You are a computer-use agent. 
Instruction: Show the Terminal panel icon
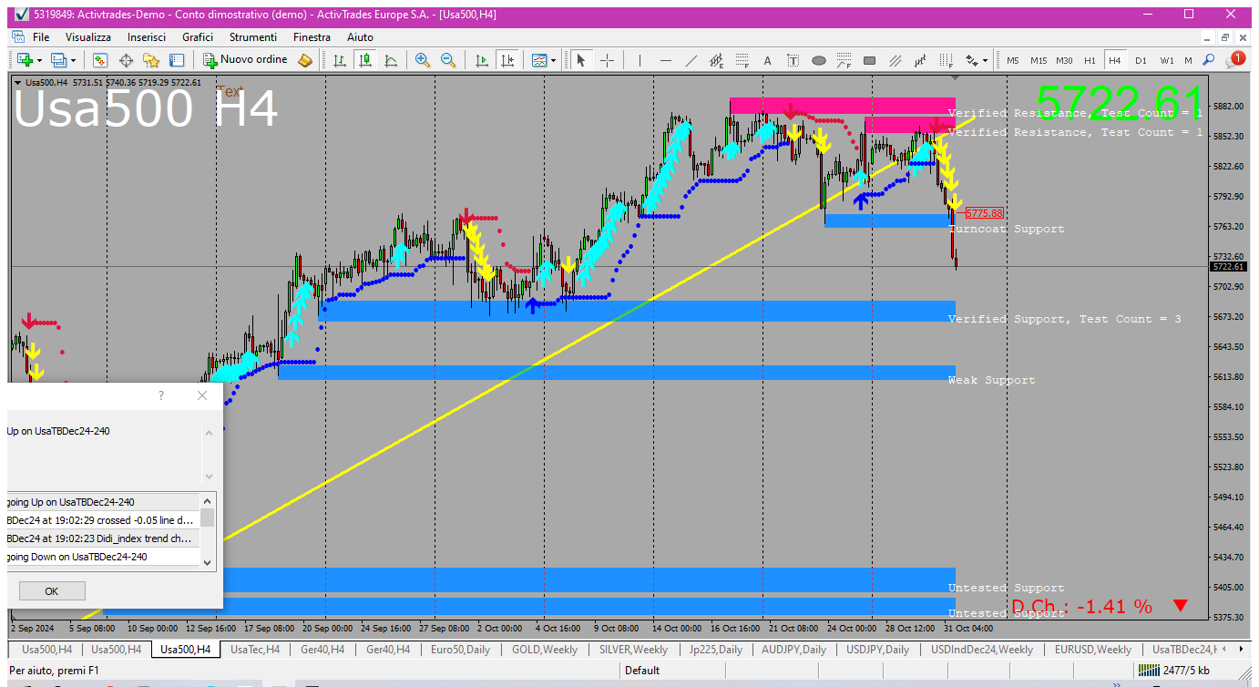pos(177,60)
